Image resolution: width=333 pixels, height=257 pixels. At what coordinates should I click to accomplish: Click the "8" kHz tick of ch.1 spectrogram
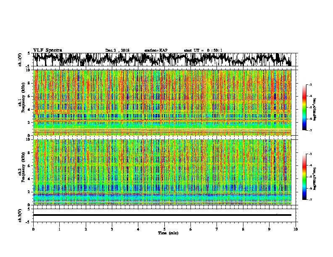click(x=29, y=83)
